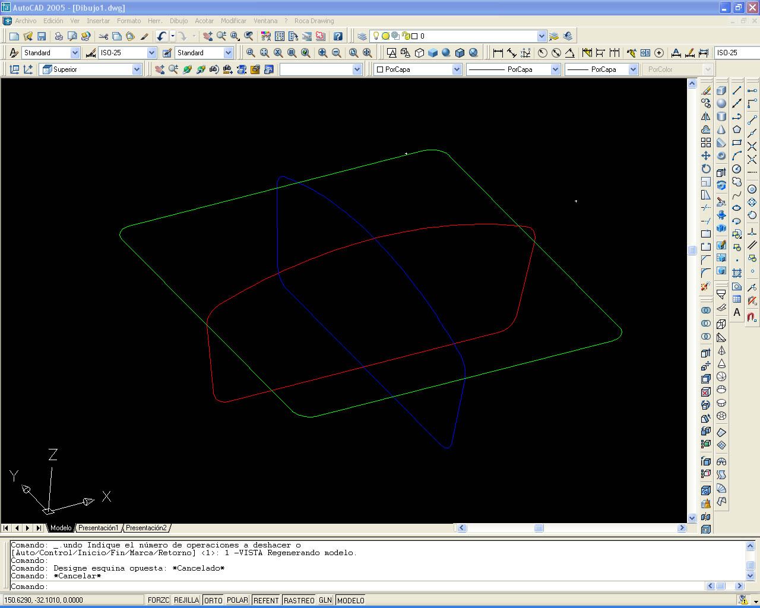
Task: Toggle GLN lineweight display
Action: coord(325,600)
